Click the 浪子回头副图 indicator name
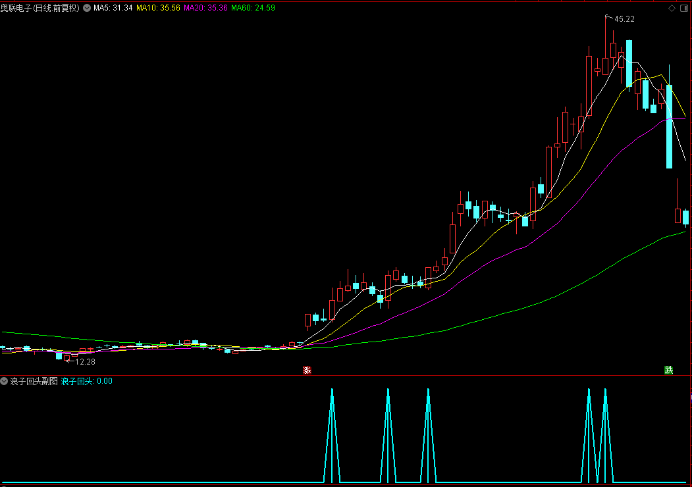Screen dimensions: 692x487 click(34, 381)
